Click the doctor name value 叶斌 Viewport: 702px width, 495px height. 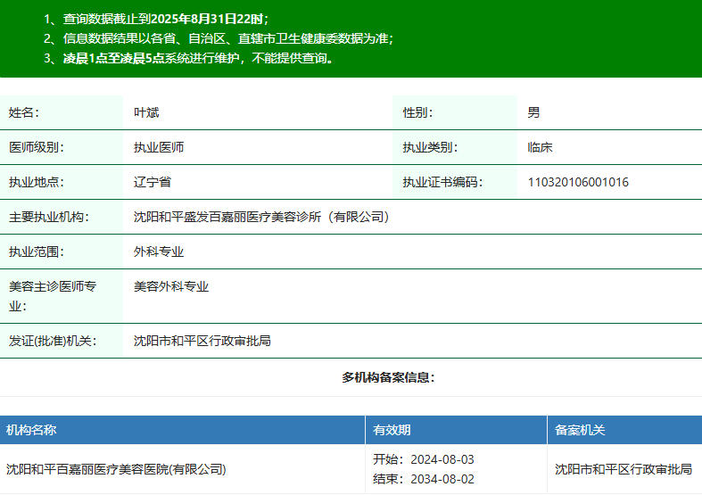pyautogui.click(x=146, y=112)
